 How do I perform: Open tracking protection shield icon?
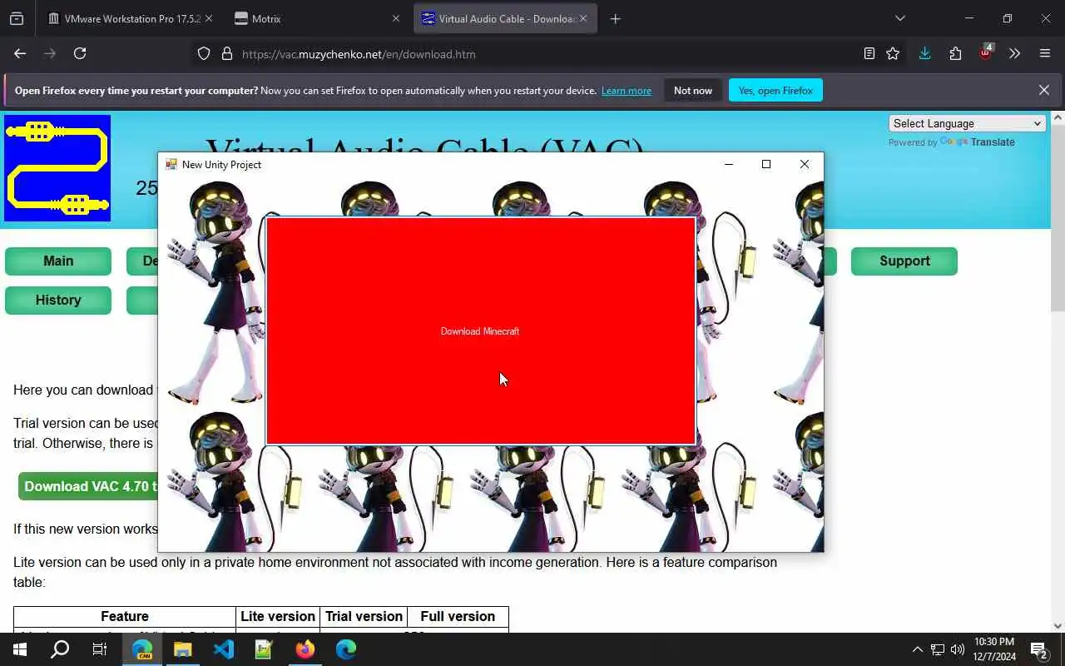point(204,53)
